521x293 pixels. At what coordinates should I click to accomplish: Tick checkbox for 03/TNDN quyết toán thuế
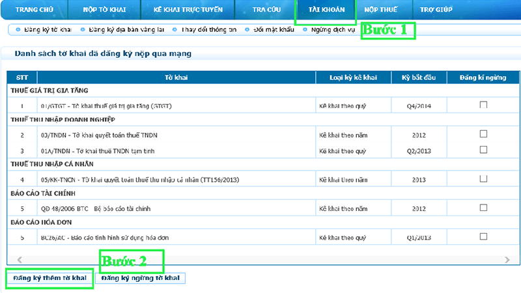click(x=483, y=134)
